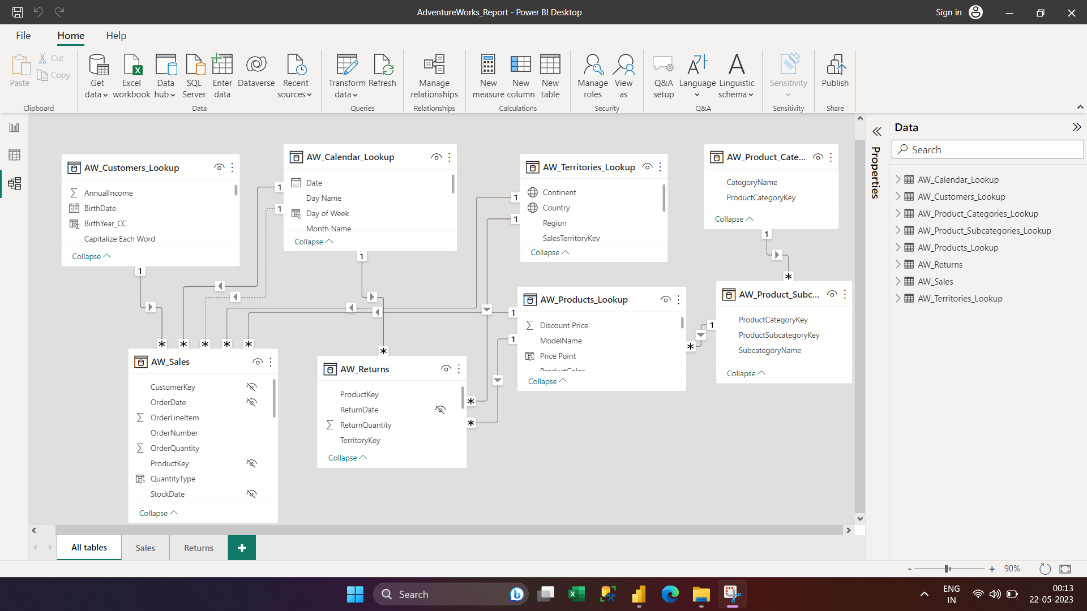The image size is (1087, 611).
Task: Click the Enter data icon
Action: [x=222, y=64]
